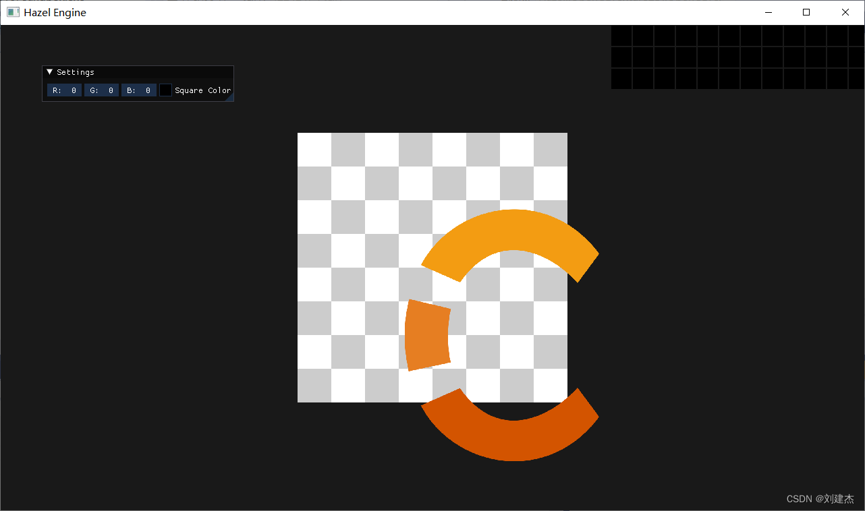The width and height of the screenshot is (865, 511).
Task: Click the Hazel Engine window title
Action: click(55, 12)
